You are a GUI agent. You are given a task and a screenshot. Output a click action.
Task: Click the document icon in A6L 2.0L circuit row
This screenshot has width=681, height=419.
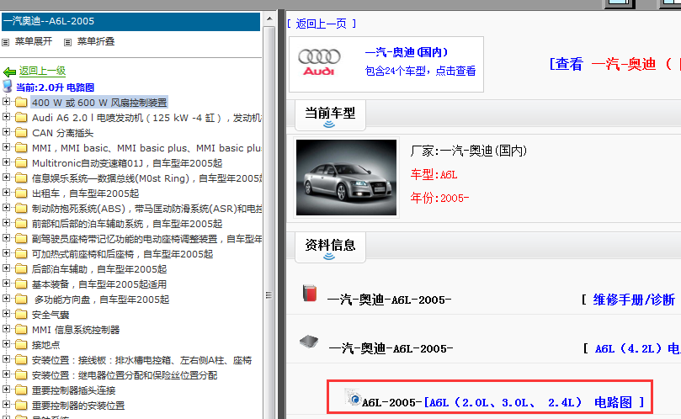pos(353,397)
